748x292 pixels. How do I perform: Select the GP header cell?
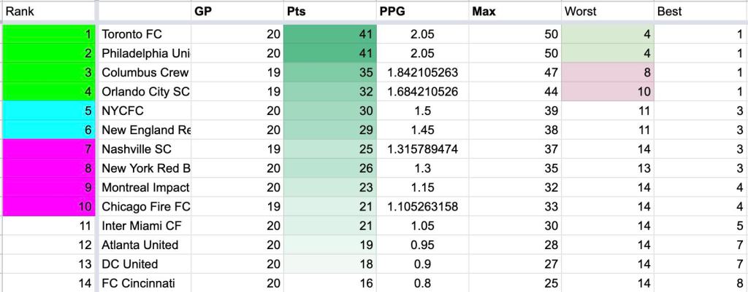click(236, 12)
